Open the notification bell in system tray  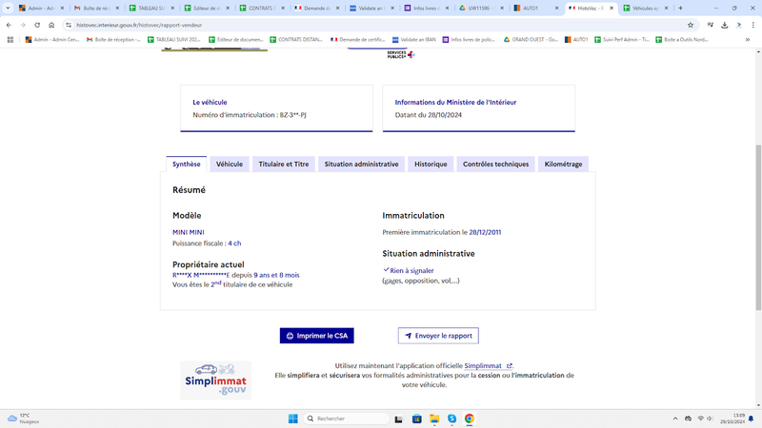click(x=752, y=418)
